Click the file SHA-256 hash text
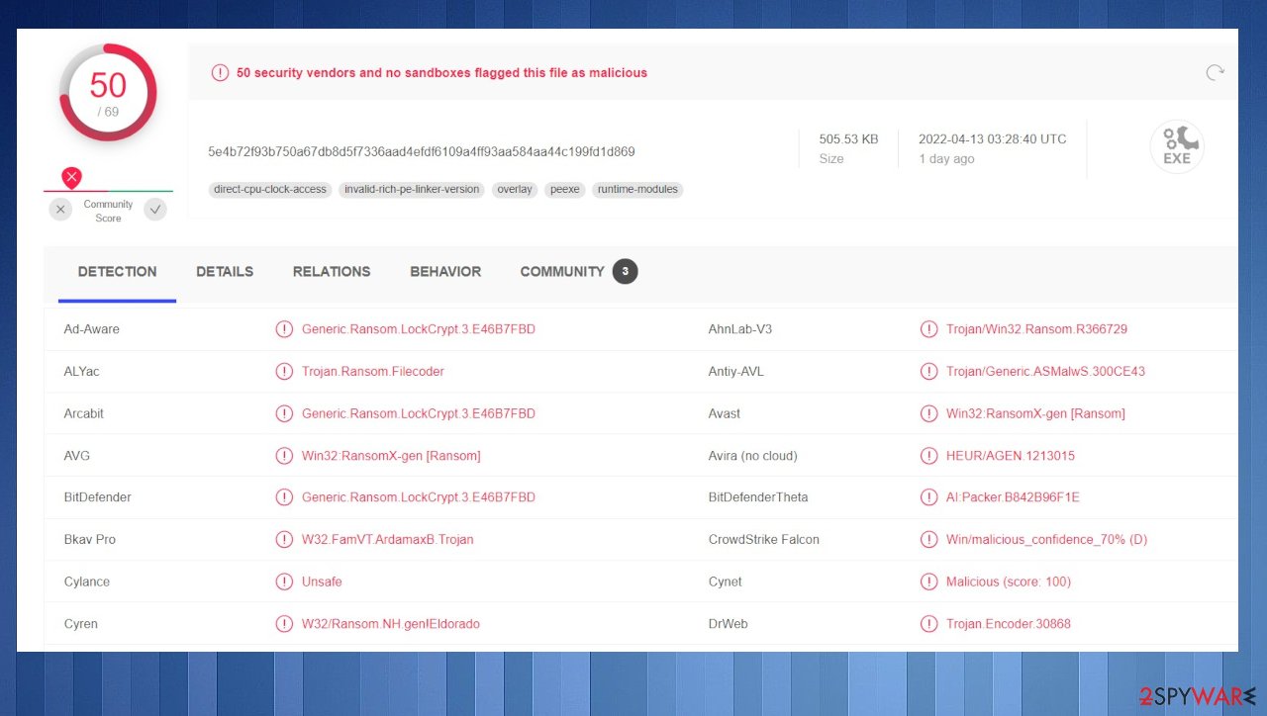 click(x=422, y=152)
